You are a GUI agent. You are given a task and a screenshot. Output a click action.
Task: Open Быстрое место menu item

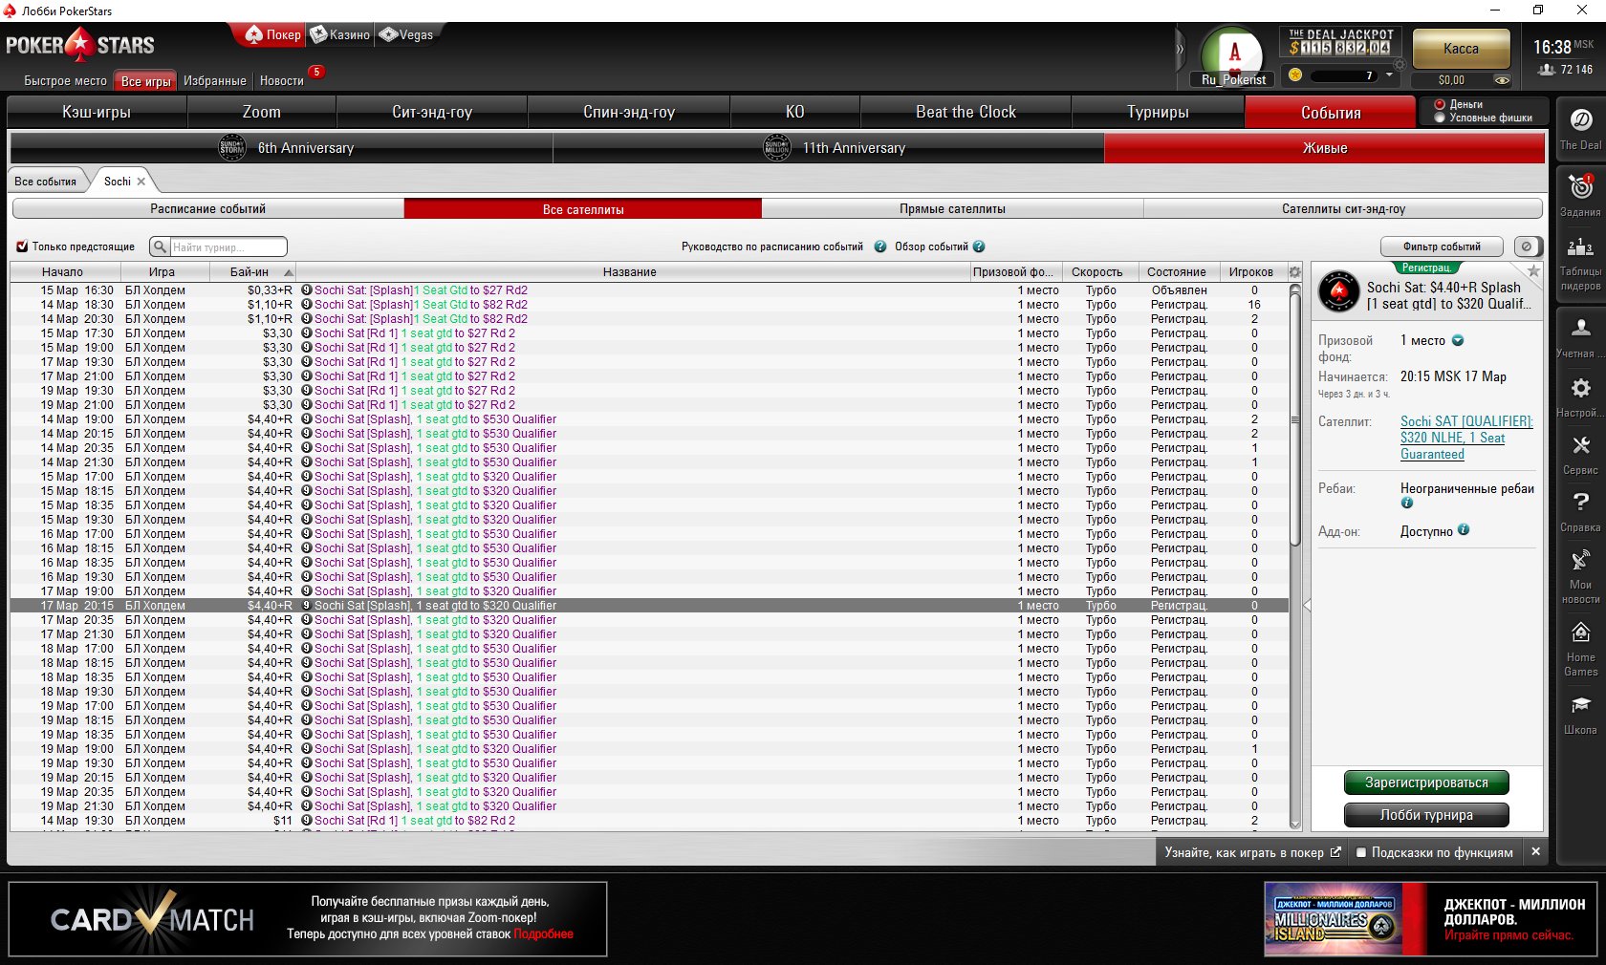point(65,81)
